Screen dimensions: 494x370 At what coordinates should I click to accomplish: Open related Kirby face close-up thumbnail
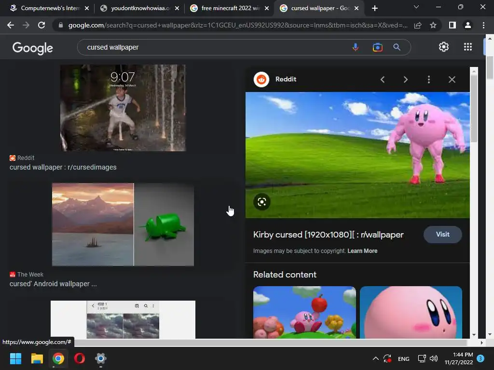pos(411,312)
